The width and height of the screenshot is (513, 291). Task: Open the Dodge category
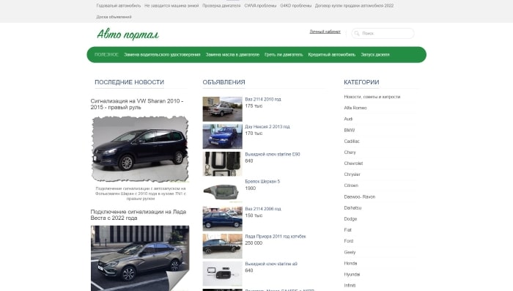click(x=350, y=219)
